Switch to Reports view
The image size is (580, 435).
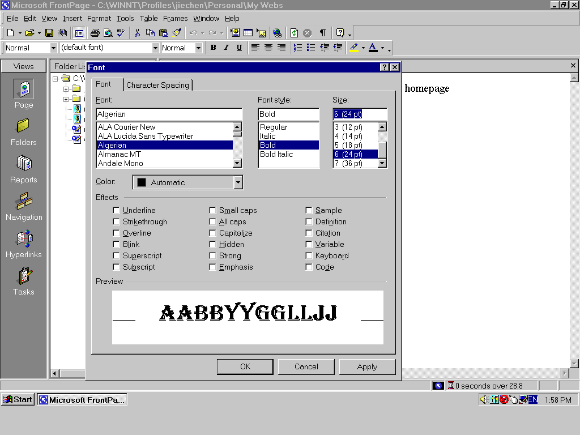click(24, 169)
